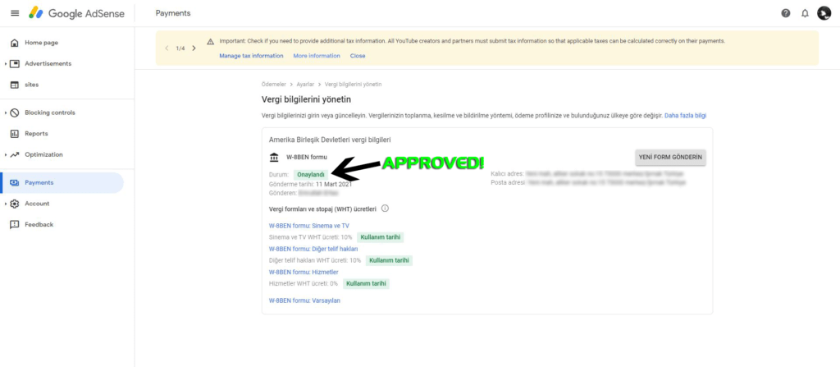
Task: Open W-8BEN formu: Sinema ve TV
Action: pos(309,226)
